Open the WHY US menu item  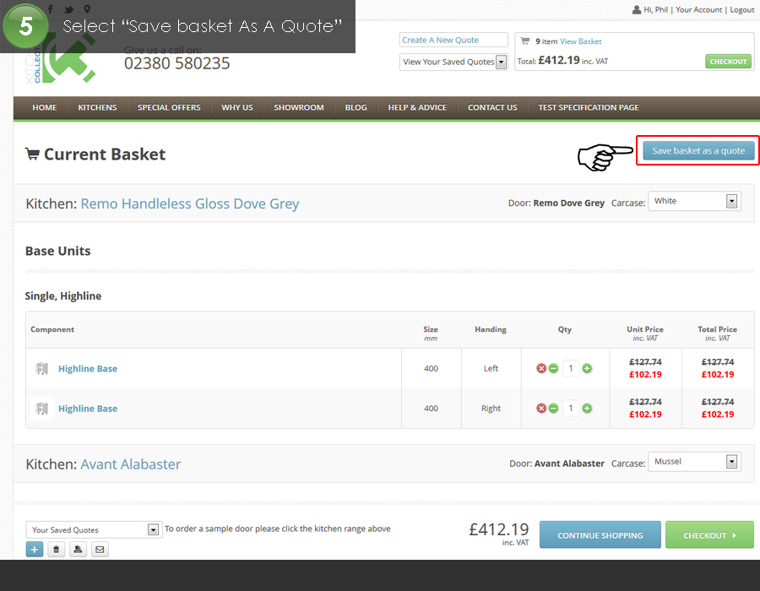237,107
